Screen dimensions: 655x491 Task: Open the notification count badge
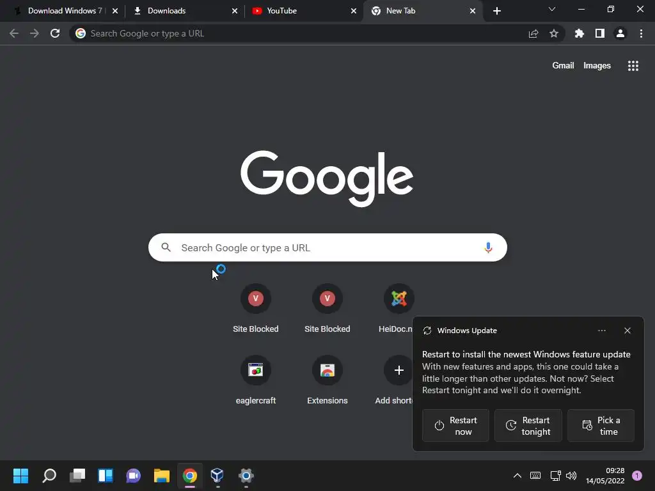coord(637,476)
